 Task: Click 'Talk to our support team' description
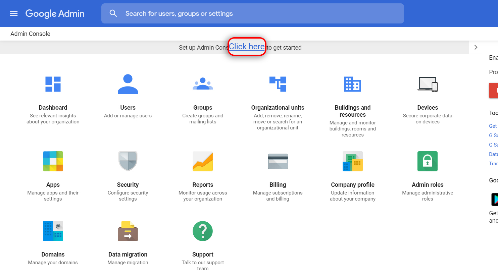click(203, 266)
